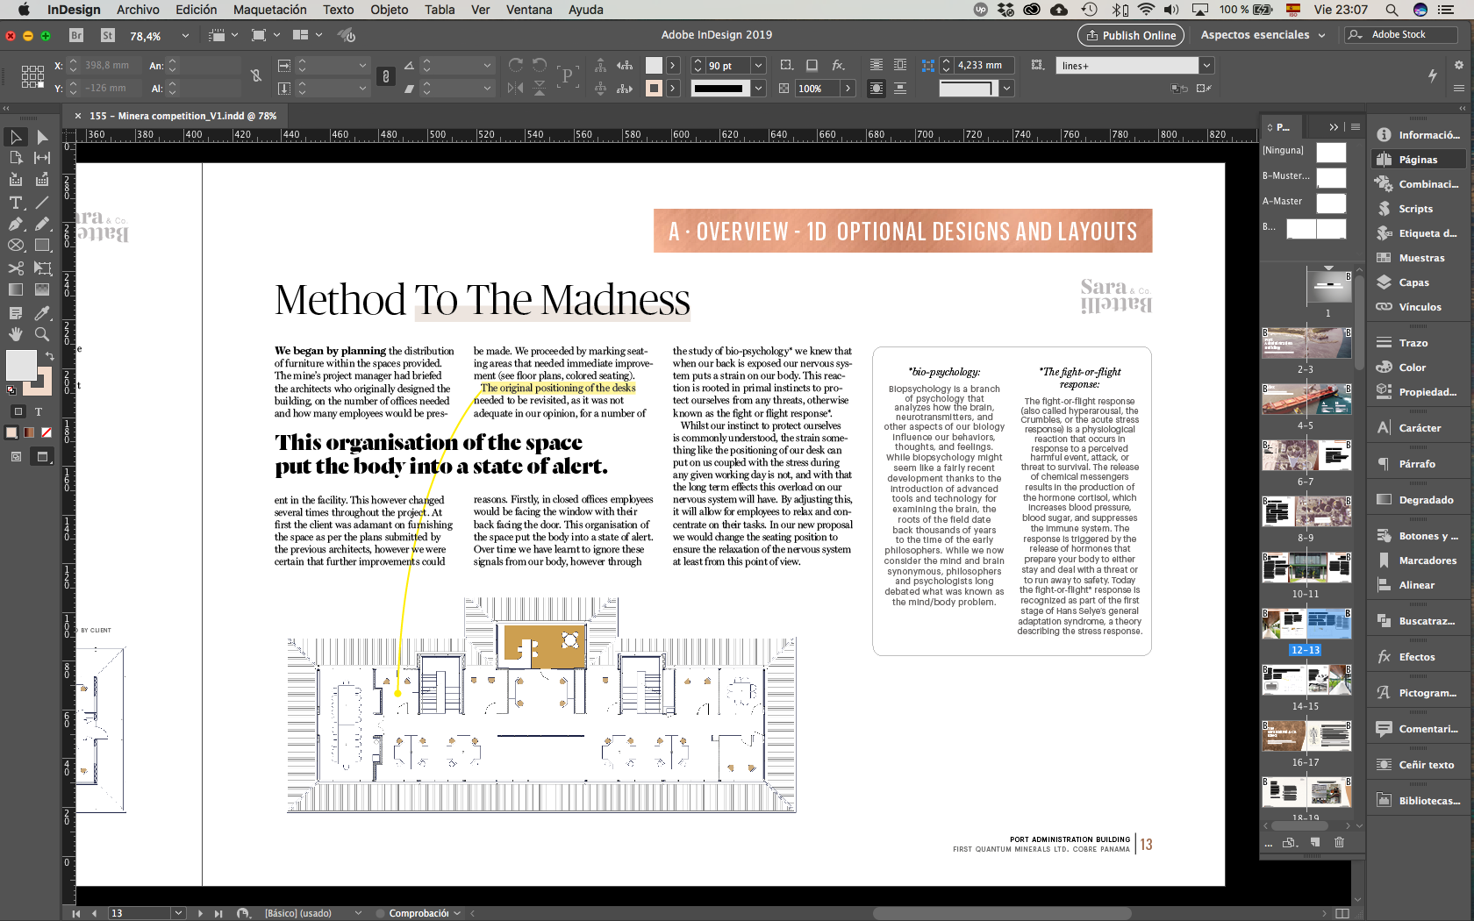Open Adobe Stock with St icon
Viewport: 1474px width, 921px height.
(x=108, y=35)
